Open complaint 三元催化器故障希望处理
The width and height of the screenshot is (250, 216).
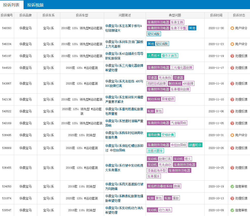click(x=124, y=68)
